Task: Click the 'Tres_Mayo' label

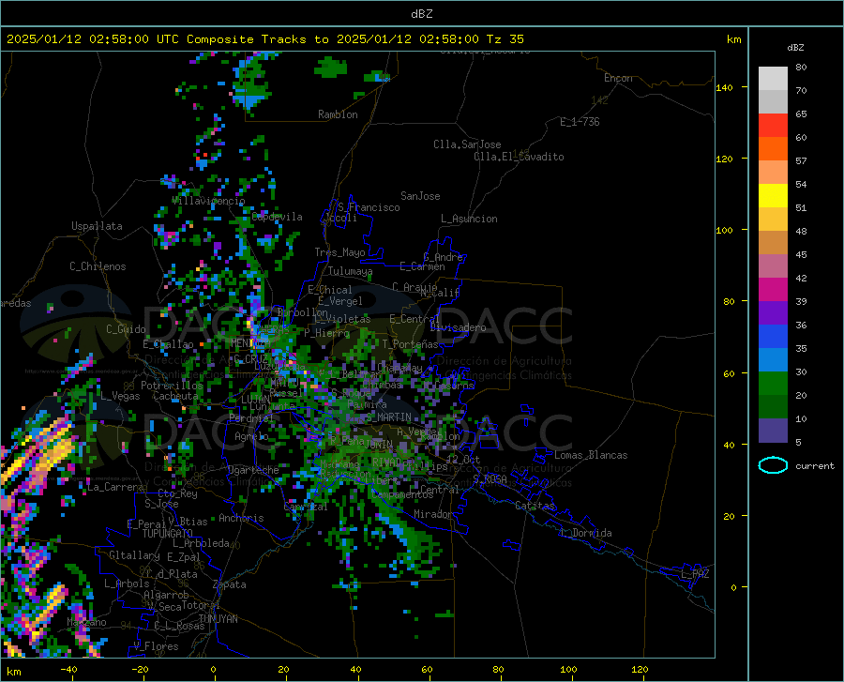Action: [x=339, y=252]
